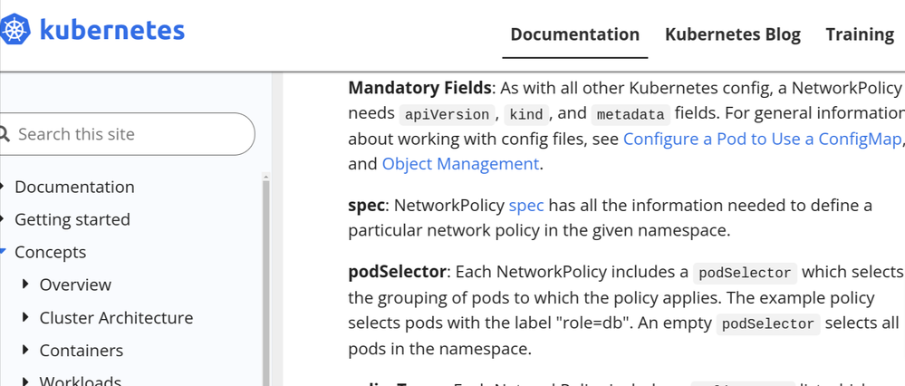The image size is (905, 386).
Task: Click the magnifier icon in search box
Action: [x=5, y=134]
